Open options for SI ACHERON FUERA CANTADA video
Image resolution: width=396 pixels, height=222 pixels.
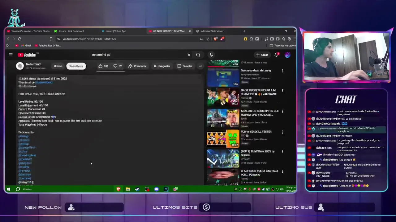point(282,171)
